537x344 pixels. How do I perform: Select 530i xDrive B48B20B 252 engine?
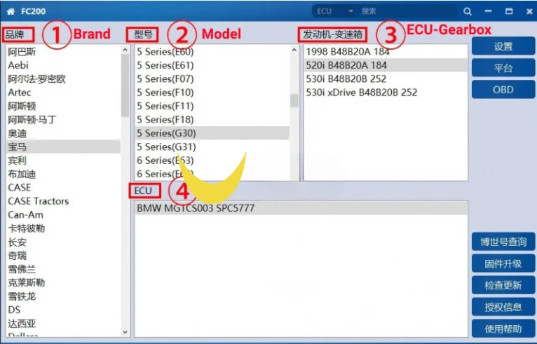tap(361, 92)
